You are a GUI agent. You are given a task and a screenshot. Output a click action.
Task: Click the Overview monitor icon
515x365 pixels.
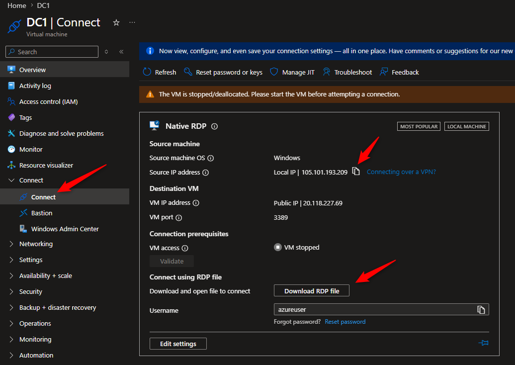click(11, 70)
